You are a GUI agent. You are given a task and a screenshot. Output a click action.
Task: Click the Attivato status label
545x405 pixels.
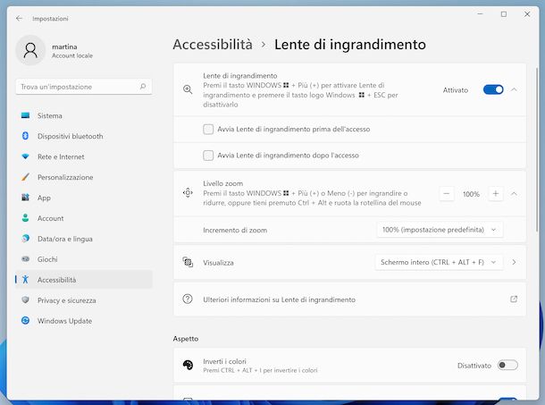[x=456, y=90]
